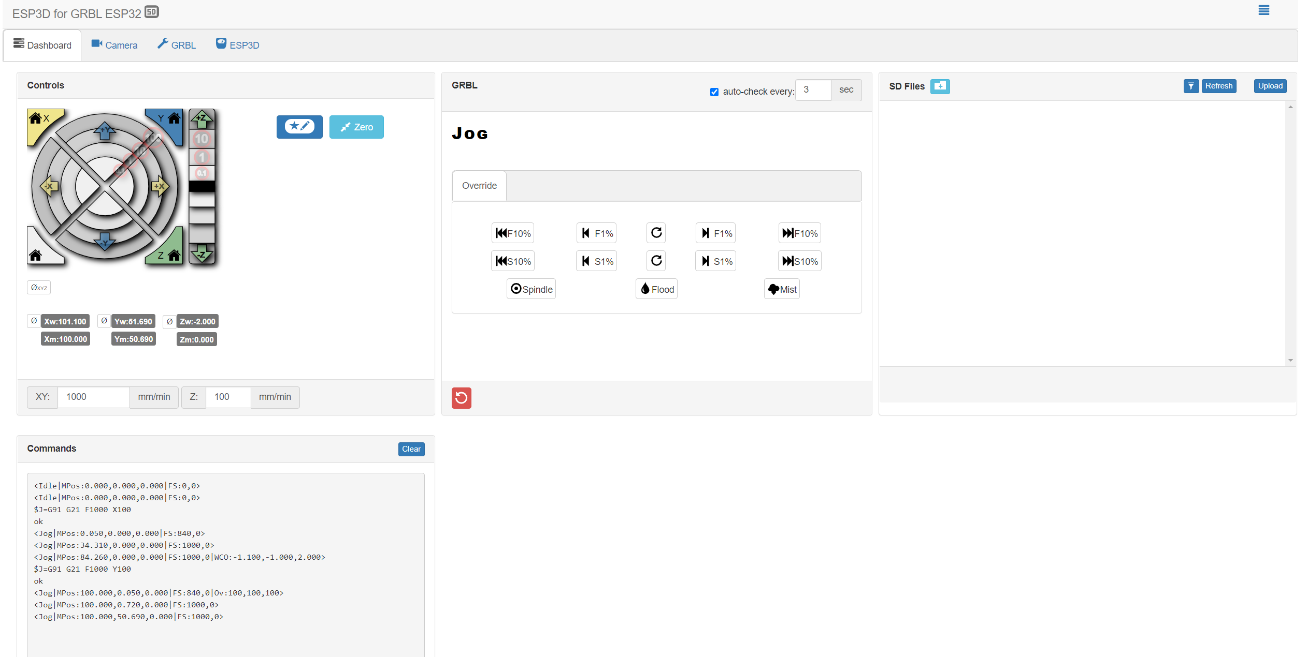Click SD files list scrollbar up arrow

pos(1290,107)
